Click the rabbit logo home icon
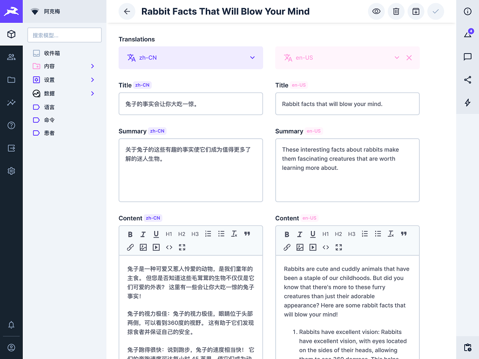This screenshot has height=359, width=479. click(11, 11)
